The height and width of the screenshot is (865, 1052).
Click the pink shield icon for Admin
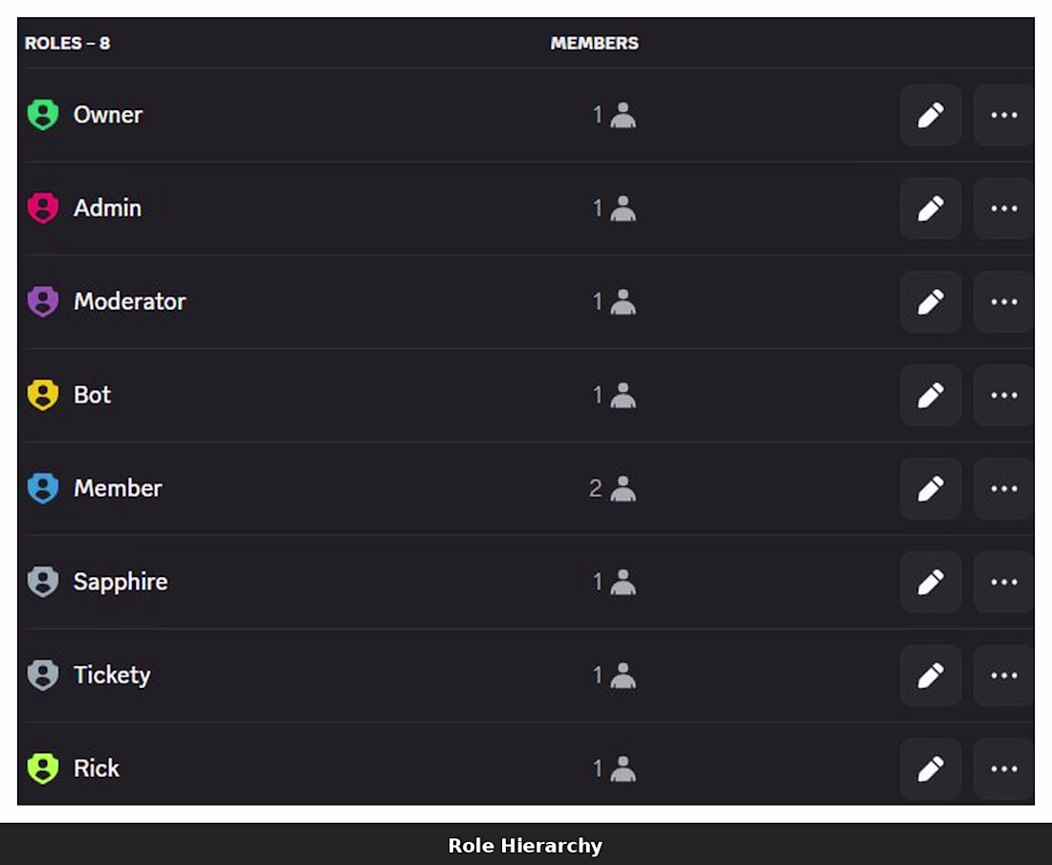43,209
